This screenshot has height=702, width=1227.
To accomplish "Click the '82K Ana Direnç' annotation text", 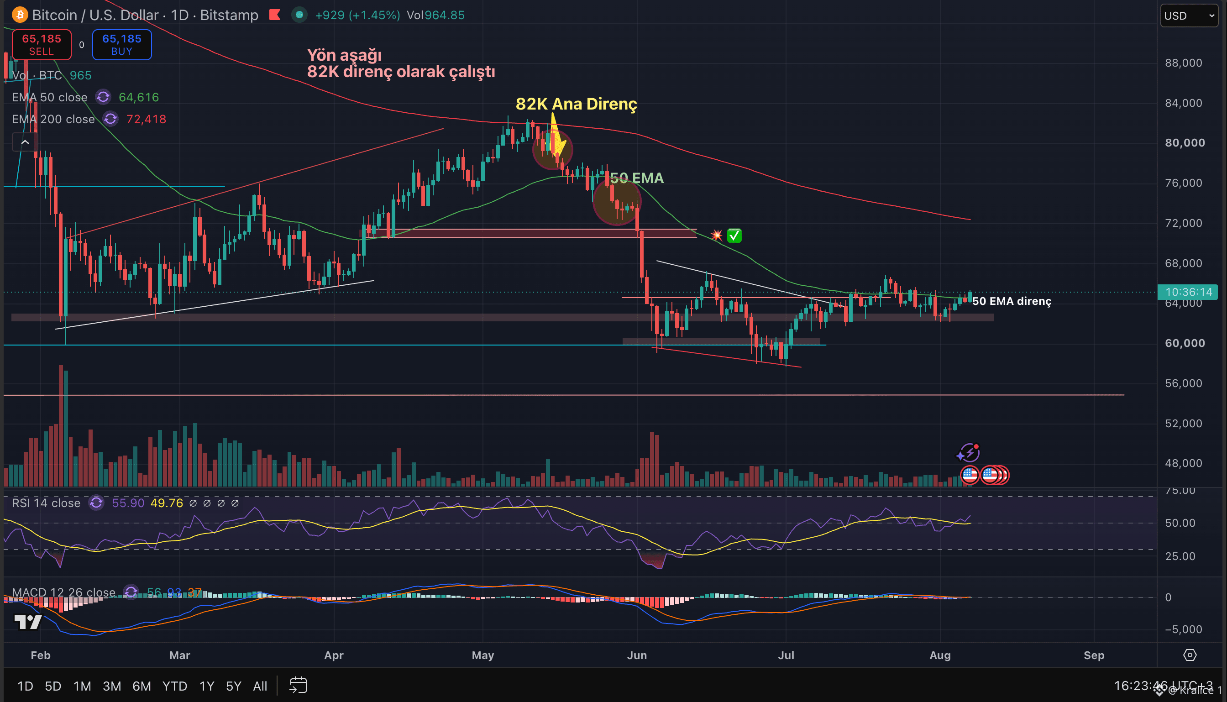I will (576, 104).
